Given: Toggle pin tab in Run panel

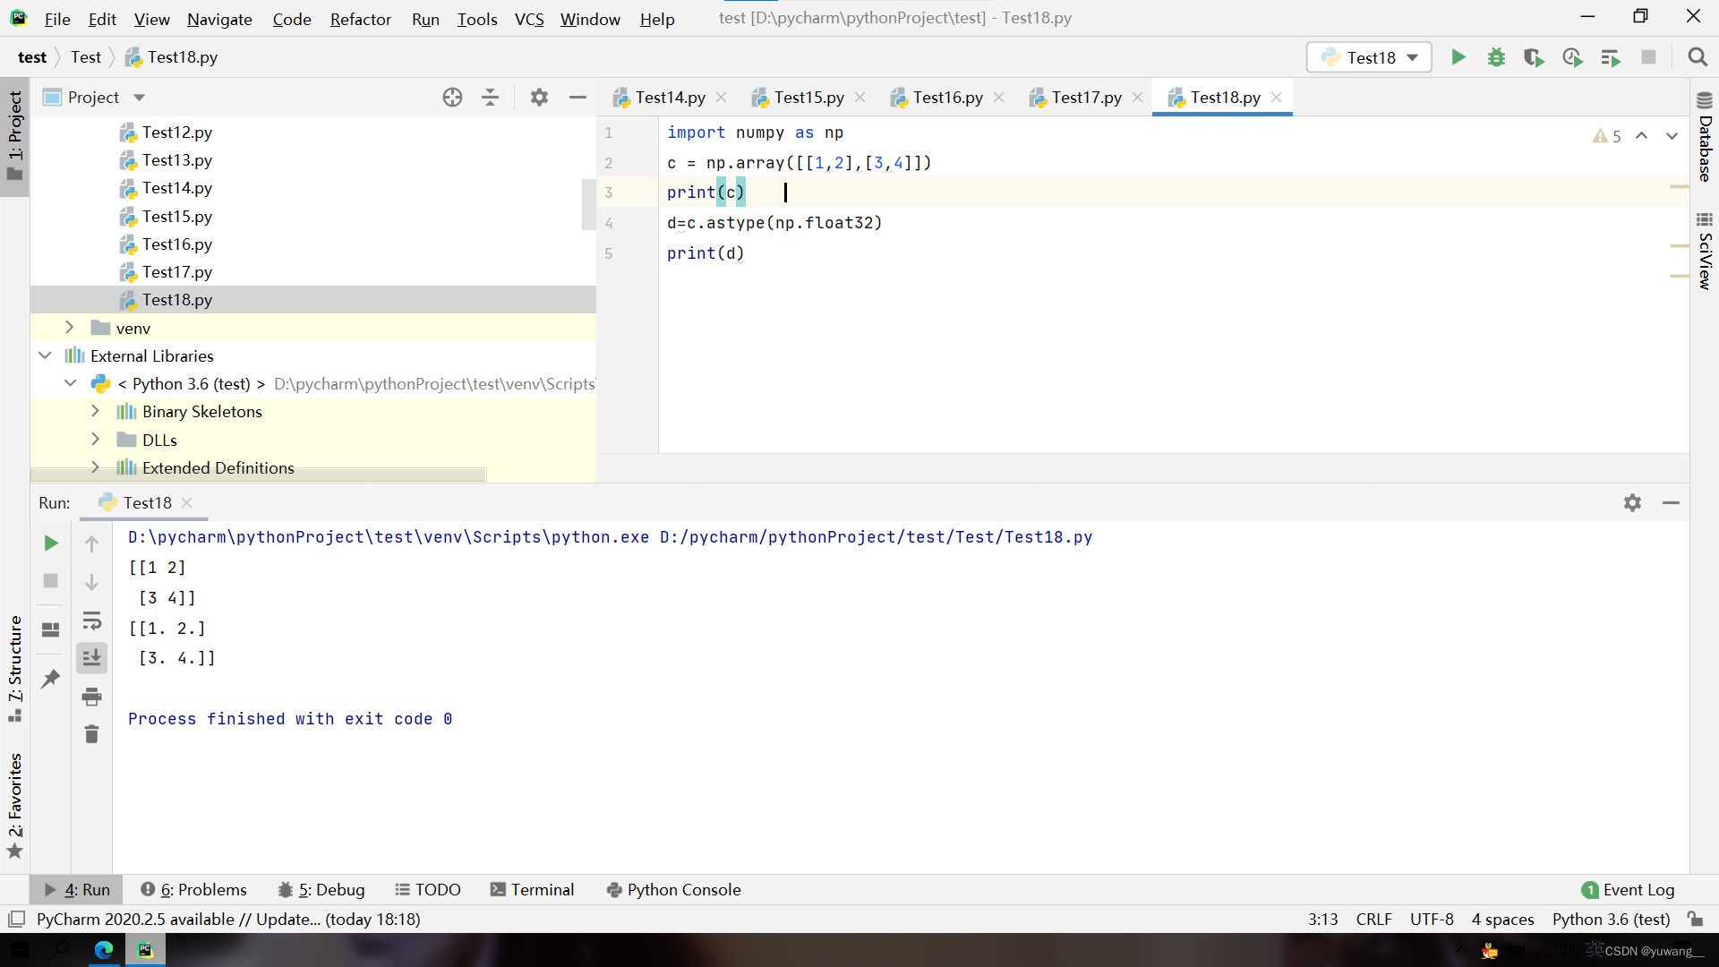Looking at the screenshot, I should point(51,679).
